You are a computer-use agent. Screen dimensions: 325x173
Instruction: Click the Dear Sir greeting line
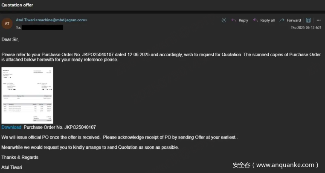click(x=10, y=39)
